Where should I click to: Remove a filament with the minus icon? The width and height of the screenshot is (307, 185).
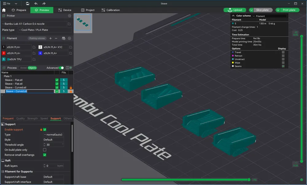56,39
